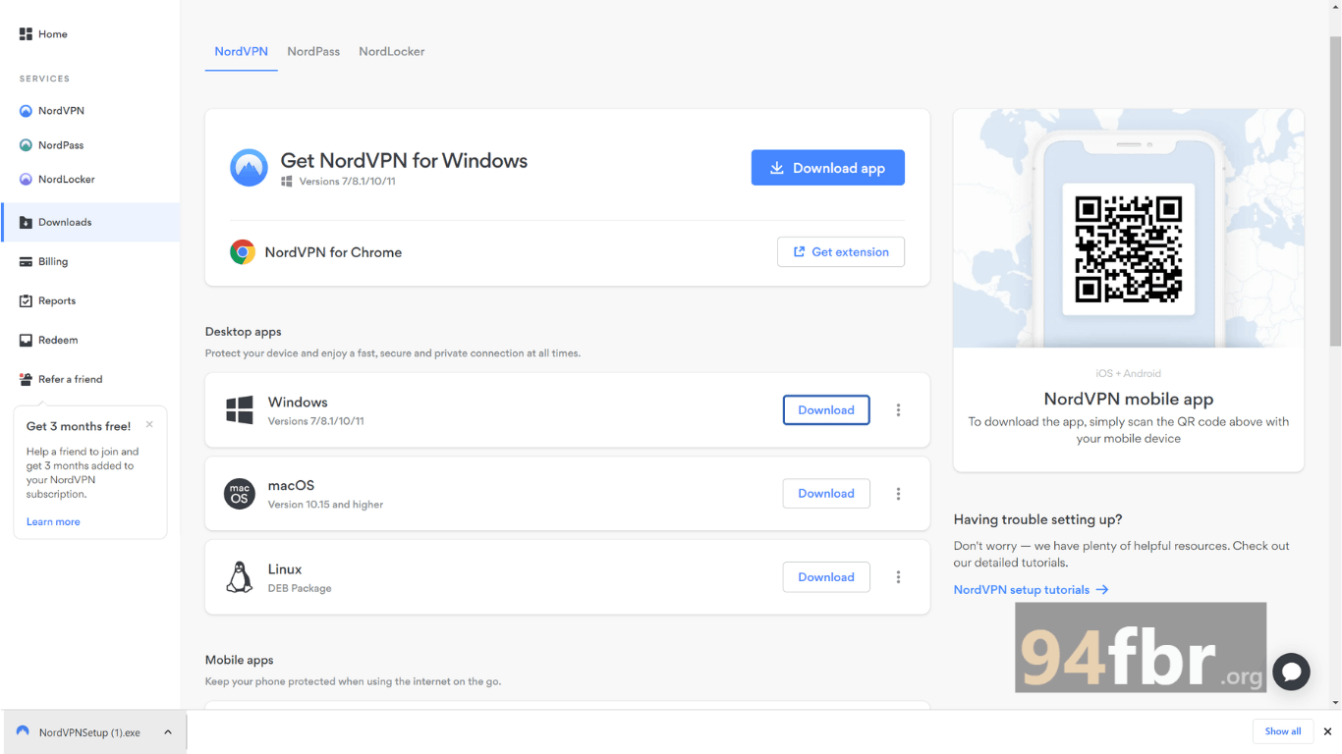Click the NordVPN mobile app heading
The width and height of the screenshot is (1342, 754).
[x=1129, y=400]
